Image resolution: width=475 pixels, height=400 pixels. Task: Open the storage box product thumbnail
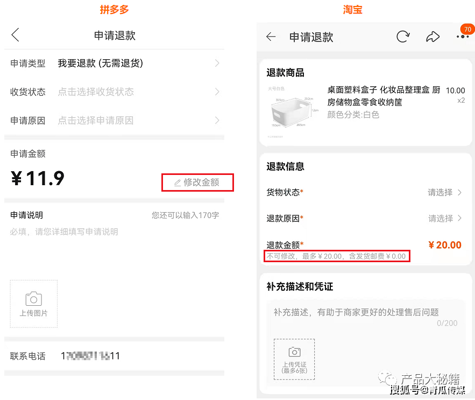[x=293, y=111]
